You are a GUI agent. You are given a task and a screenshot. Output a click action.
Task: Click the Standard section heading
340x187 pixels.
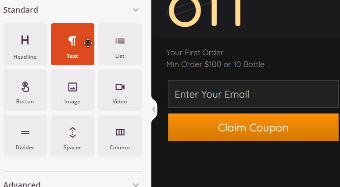(x=21, y=10)
